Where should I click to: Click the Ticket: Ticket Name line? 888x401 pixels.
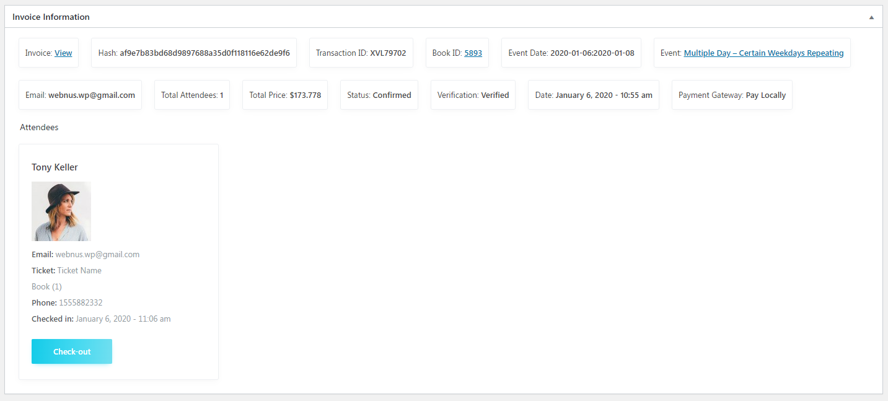[66, 270]
